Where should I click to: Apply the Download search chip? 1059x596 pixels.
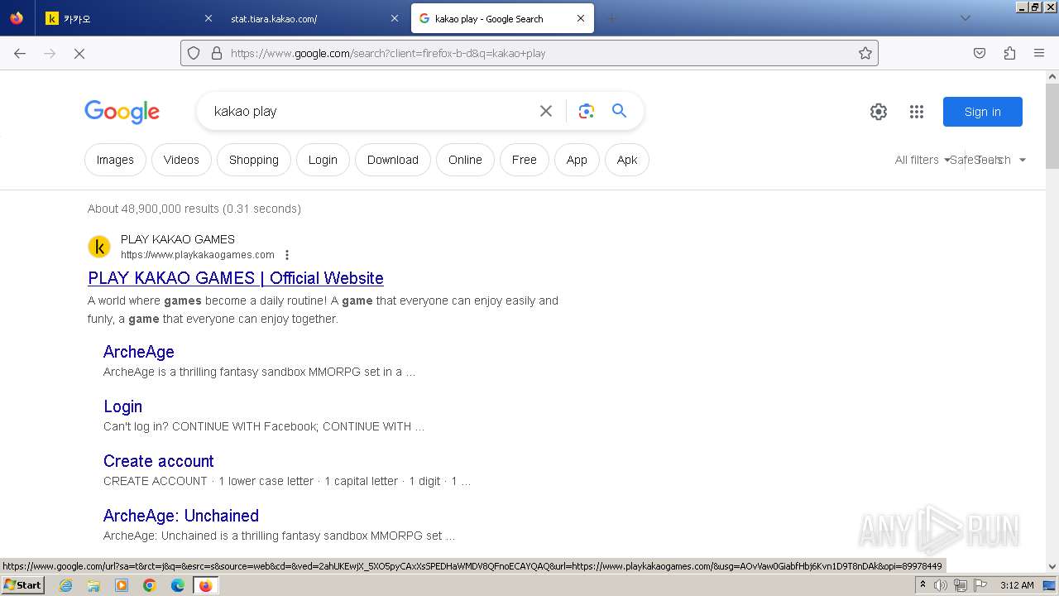tap(393, 160)
